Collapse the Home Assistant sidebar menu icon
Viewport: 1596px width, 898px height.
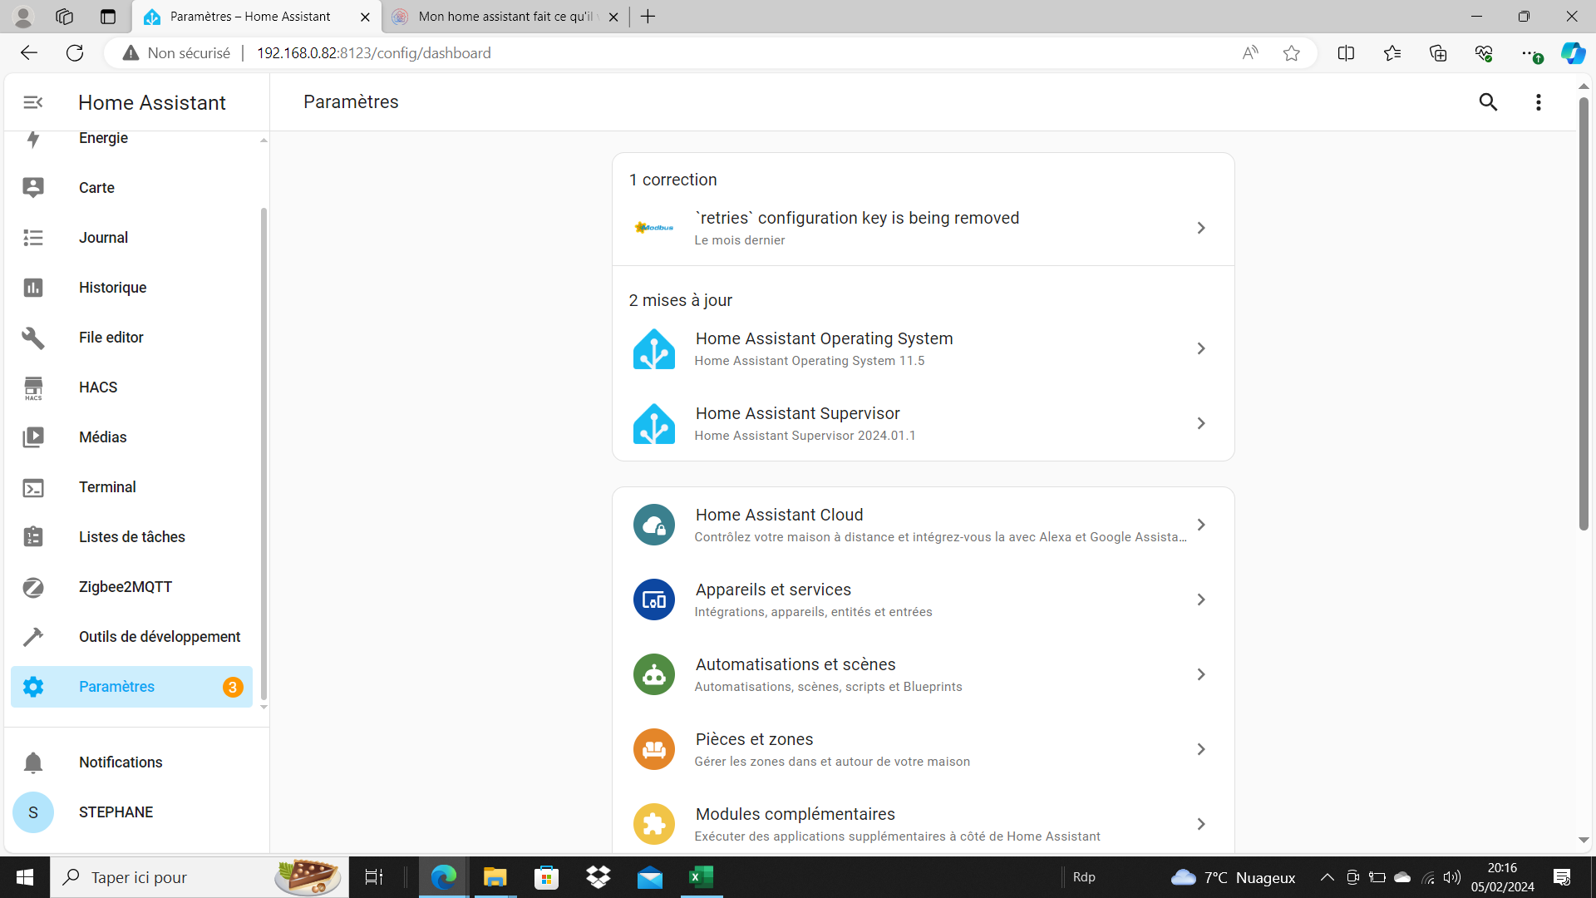[x=33, y=102]
